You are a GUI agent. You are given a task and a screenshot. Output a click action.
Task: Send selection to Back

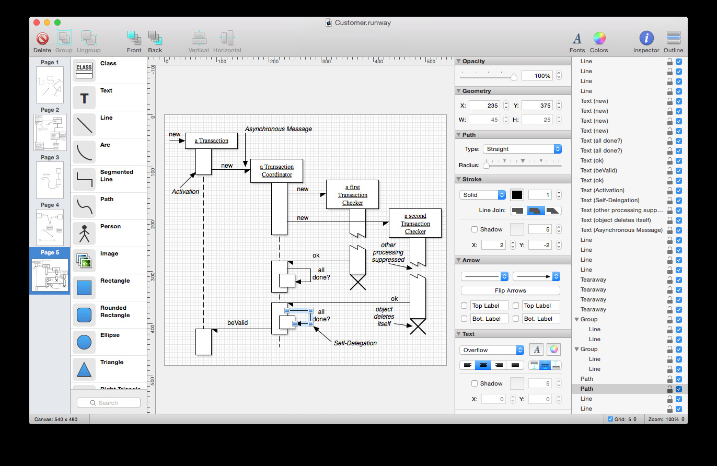pyautogui.click(x=155, y=38)
